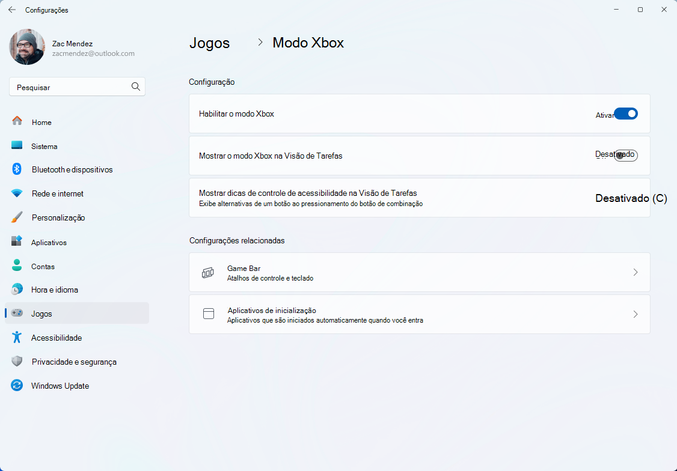Screen dimensions: 677x471
Task: Click the Sistema monitor icon
Action: pyautogui.click(x=17, y=145)
